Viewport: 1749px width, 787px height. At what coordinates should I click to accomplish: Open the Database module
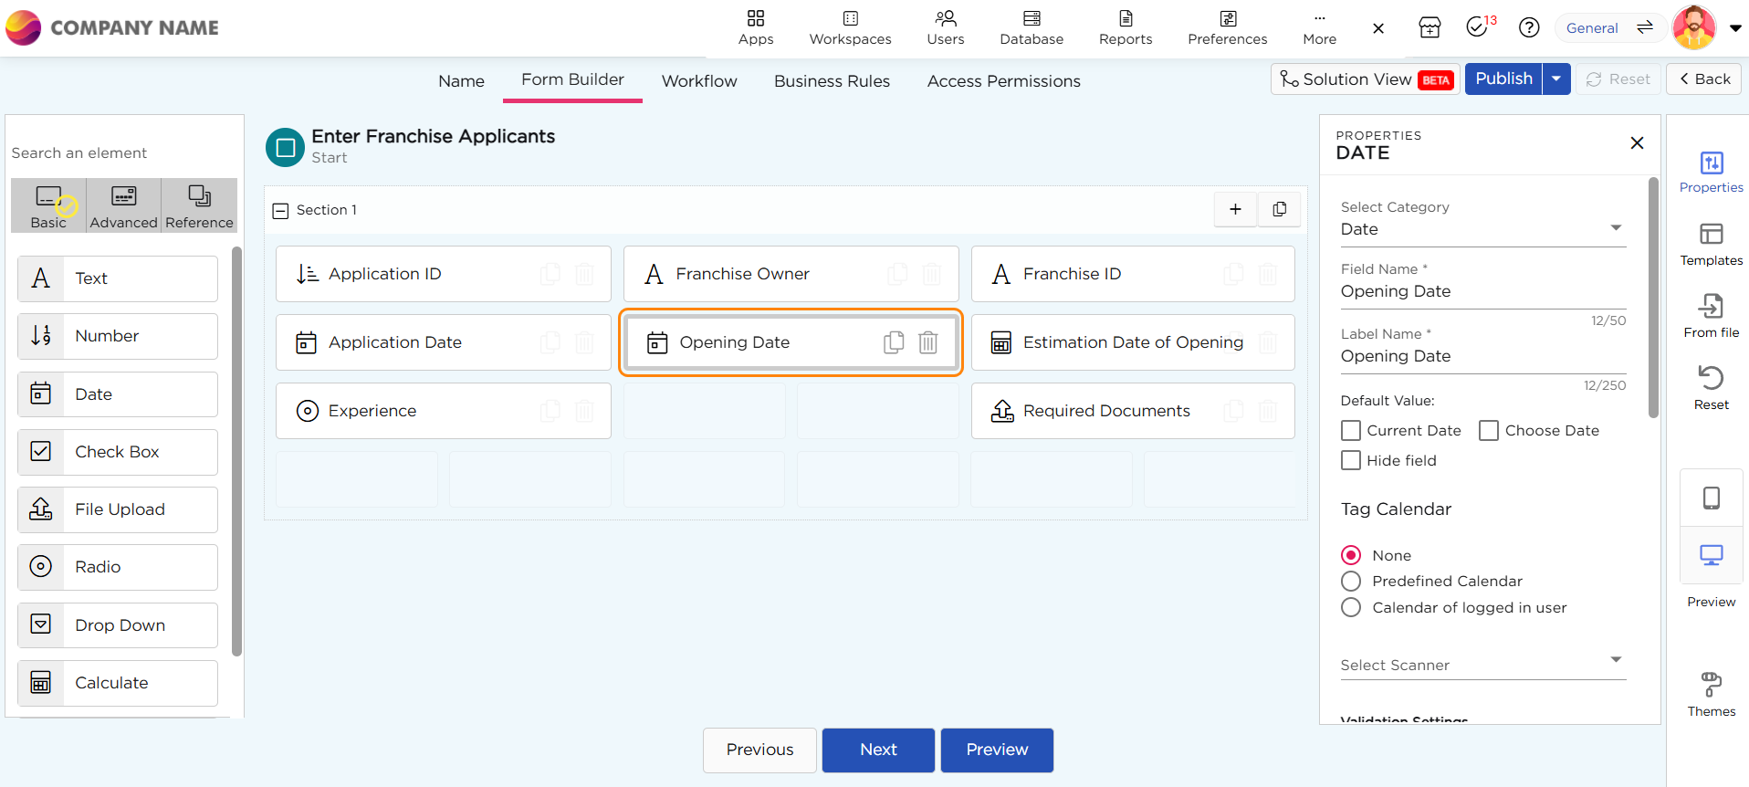(1032, 27)
